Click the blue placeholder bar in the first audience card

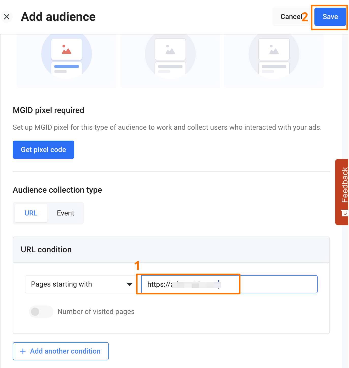click(x=67, y=66)
